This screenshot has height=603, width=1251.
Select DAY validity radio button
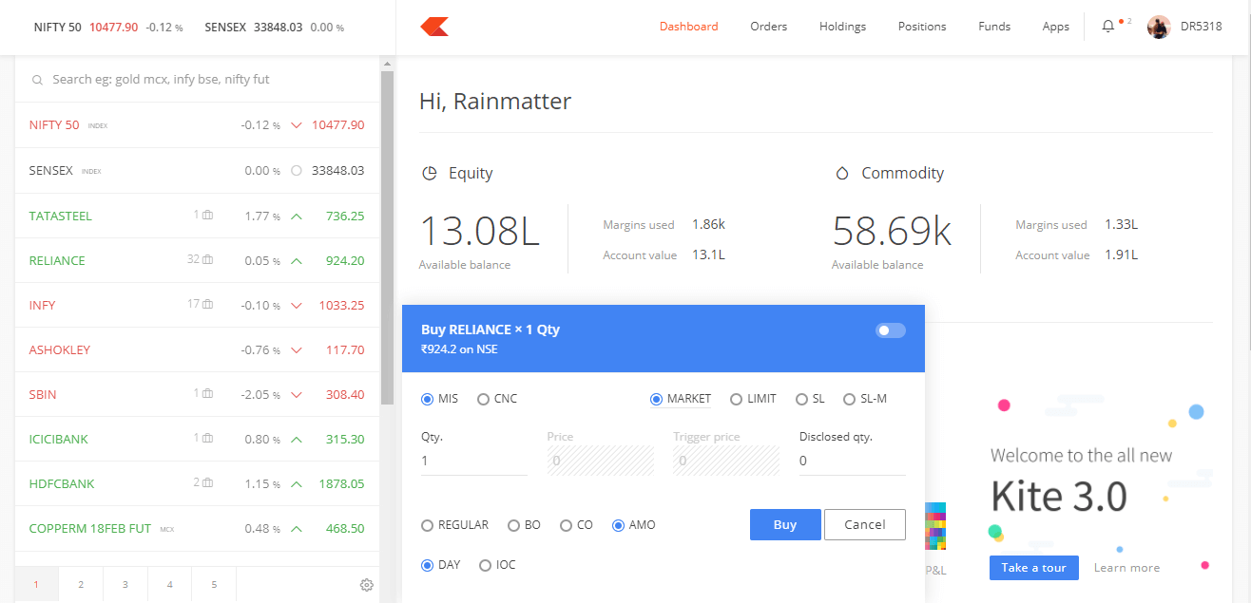click(x=427, y=565)
